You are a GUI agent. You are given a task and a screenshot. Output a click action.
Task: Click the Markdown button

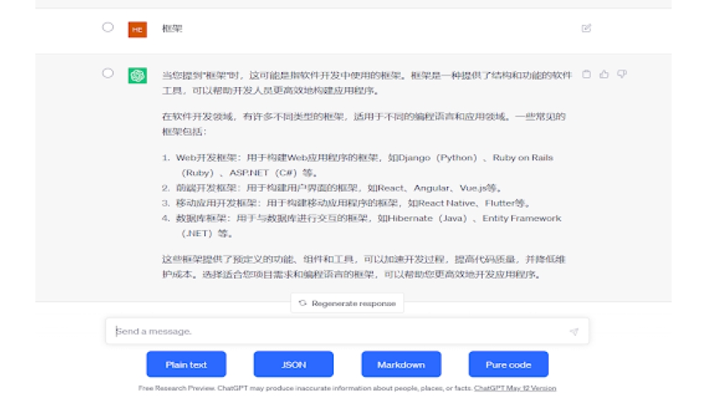point(401,364)
